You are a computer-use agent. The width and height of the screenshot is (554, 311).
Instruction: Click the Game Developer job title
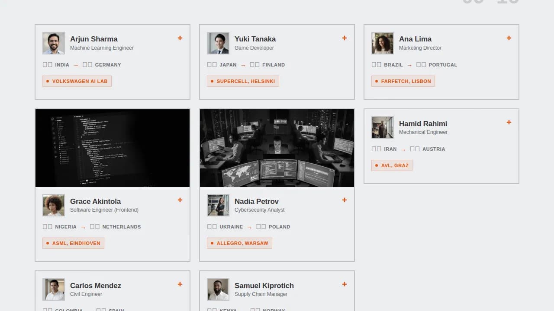254,48
